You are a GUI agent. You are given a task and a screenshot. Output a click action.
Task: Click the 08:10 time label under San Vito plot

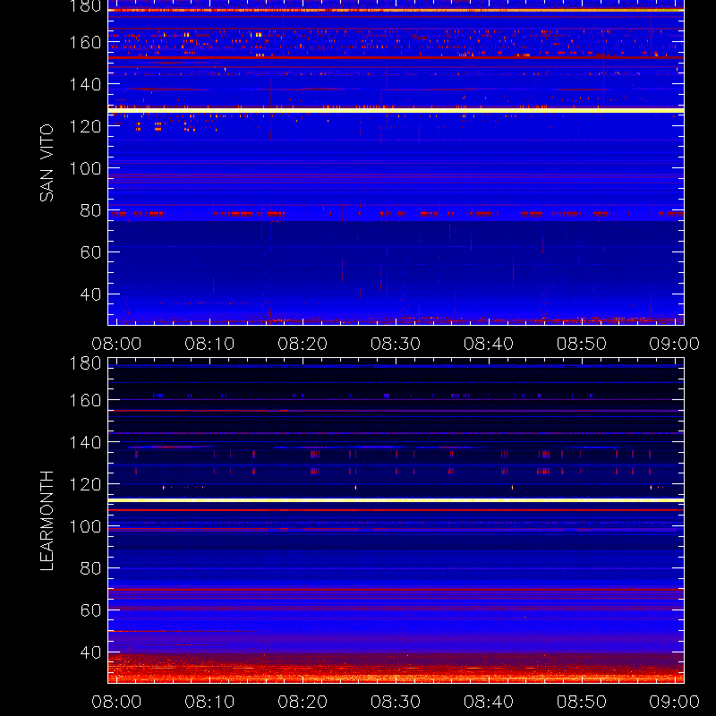pos(209,344)
